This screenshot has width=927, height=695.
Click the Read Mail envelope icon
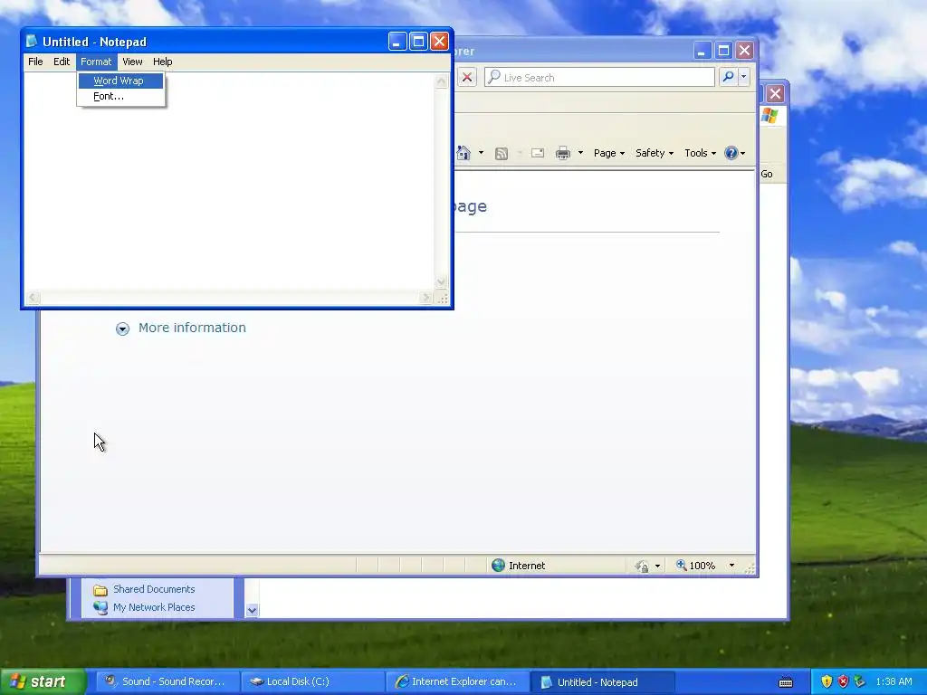coord(538,154)
